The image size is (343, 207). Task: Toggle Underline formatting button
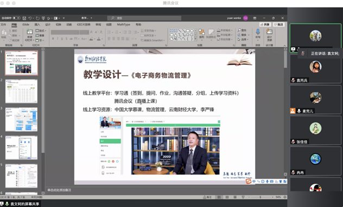62,38
